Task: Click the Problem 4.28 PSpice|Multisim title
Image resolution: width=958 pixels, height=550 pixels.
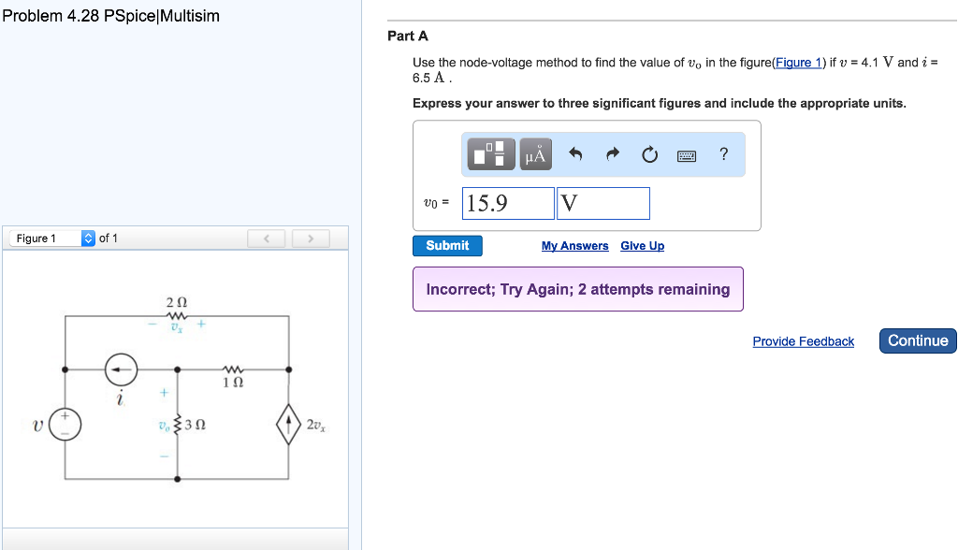Action: tap(109, 15)
